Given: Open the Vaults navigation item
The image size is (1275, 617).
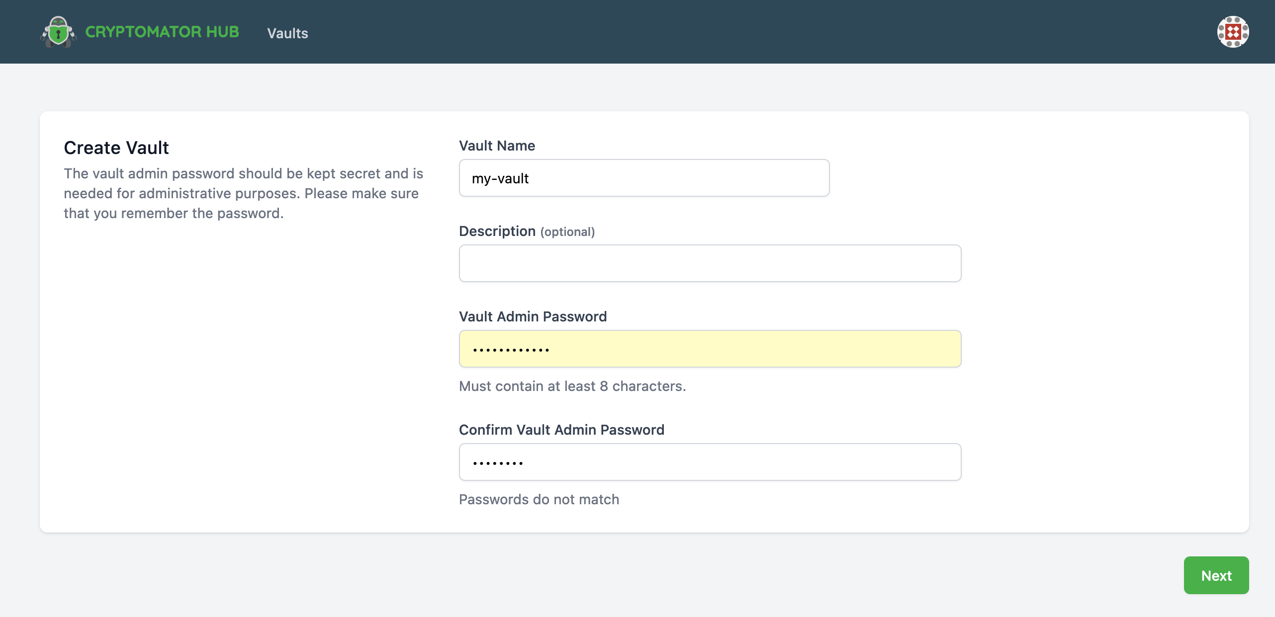Looking at the screenshot, I should (287, 33).
